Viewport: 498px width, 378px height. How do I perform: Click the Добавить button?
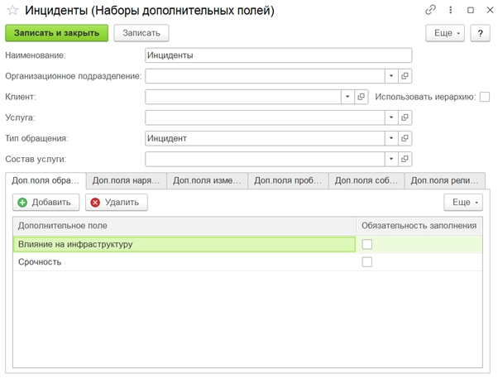click(46, 202)
